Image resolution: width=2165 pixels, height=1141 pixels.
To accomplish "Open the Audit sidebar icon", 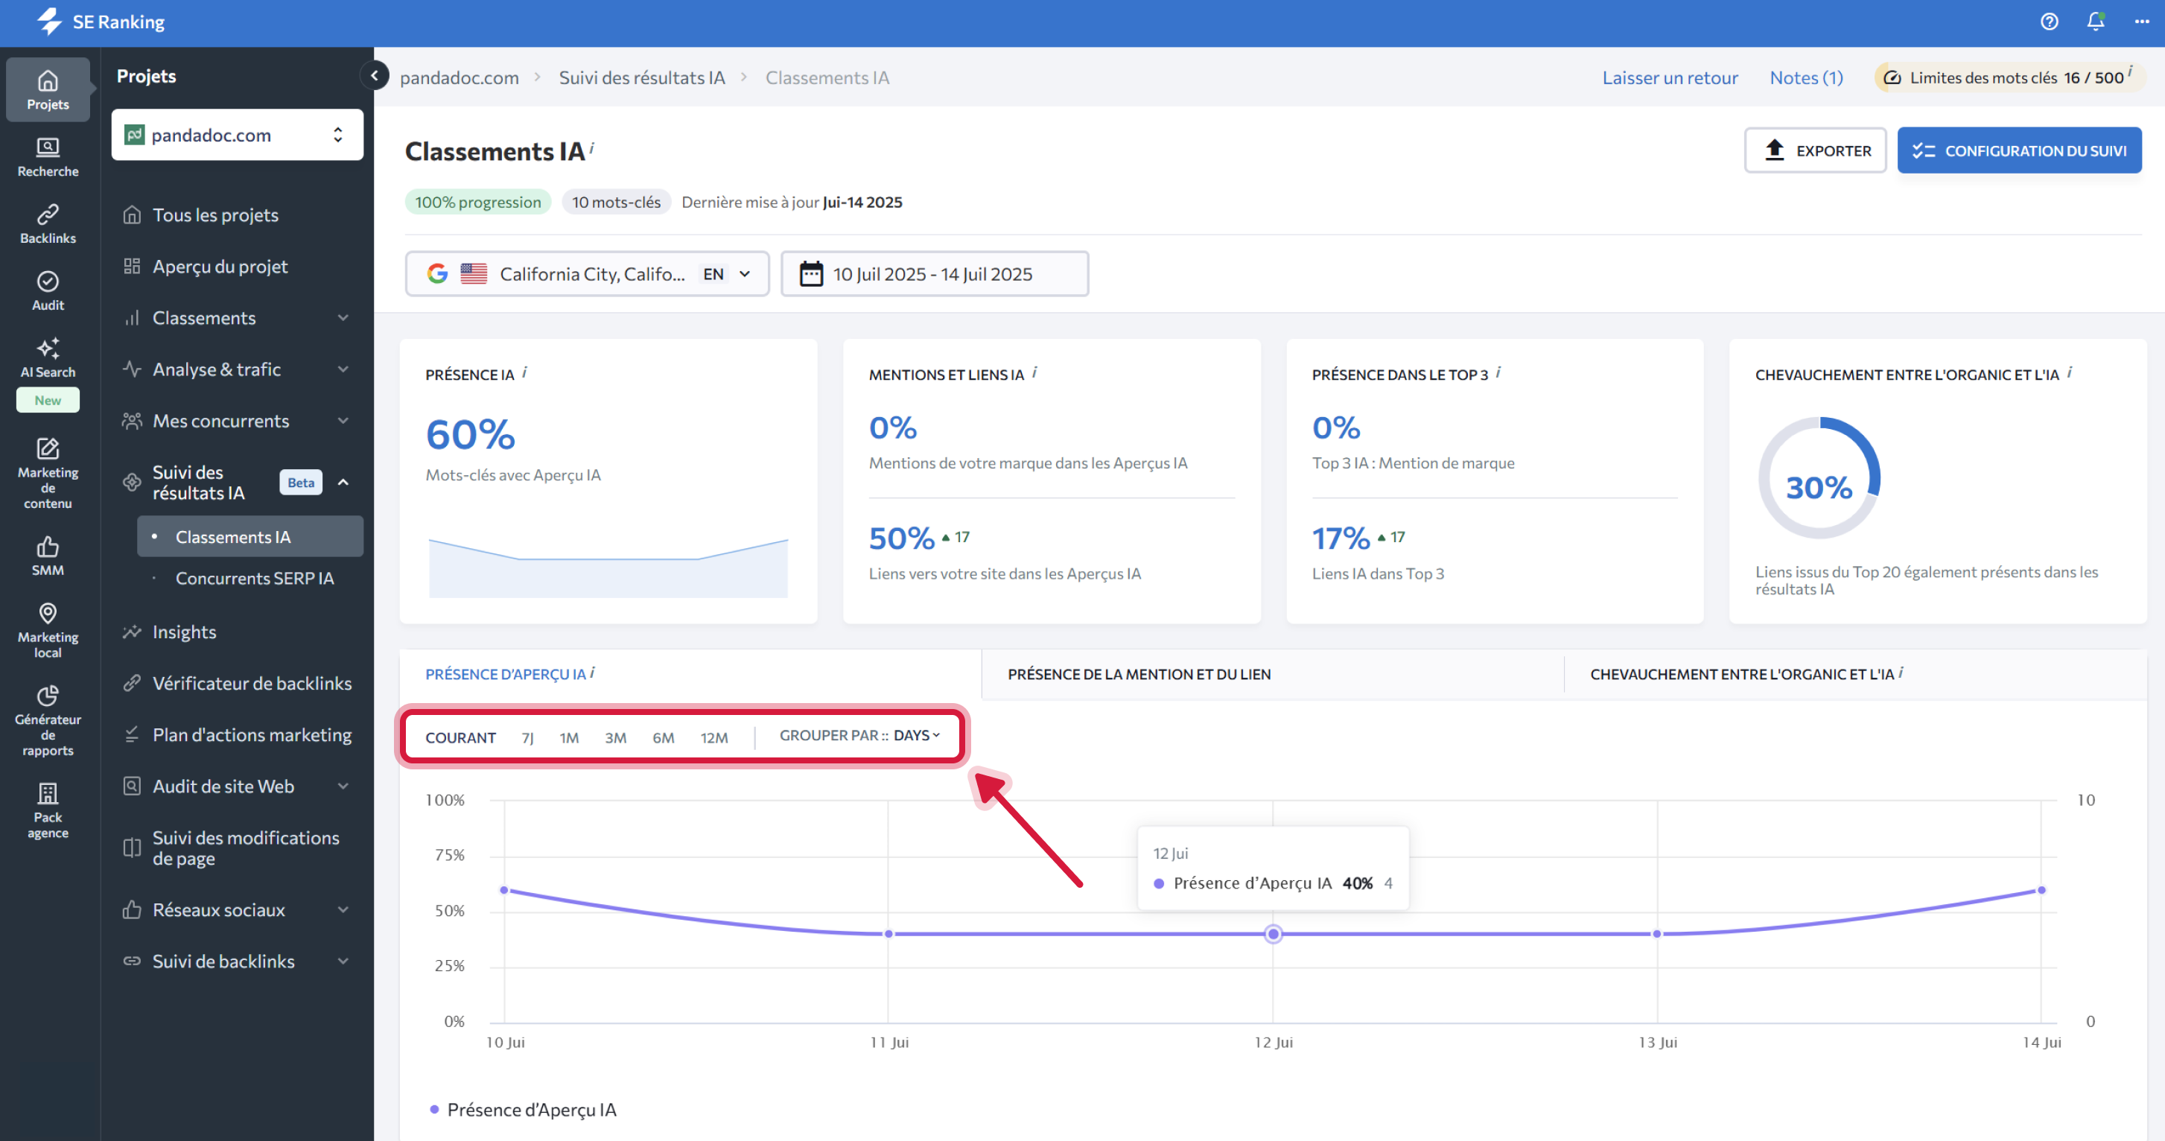I will tap(48, 291).
